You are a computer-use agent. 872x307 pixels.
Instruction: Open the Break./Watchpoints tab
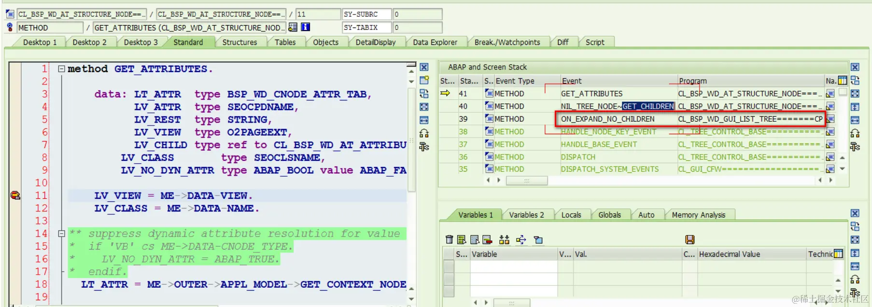pyautogui.click(x=507, y=42)
